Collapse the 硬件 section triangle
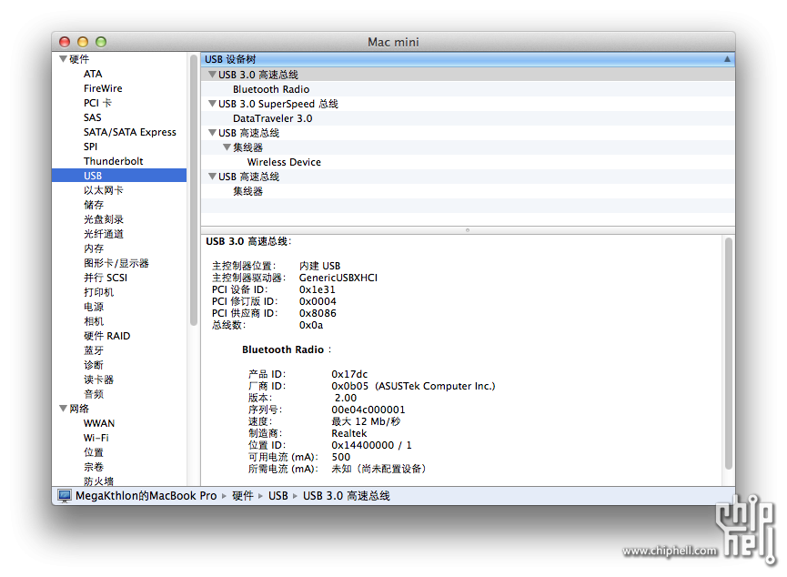 tap(64, 59)
